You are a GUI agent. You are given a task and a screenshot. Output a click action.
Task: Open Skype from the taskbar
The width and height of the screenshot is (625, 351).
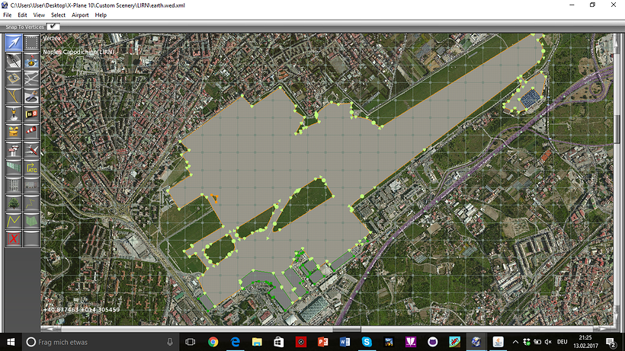(367, 342)
